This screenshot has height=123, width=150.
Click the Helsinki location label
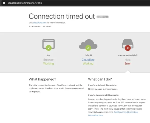point(88,55)
